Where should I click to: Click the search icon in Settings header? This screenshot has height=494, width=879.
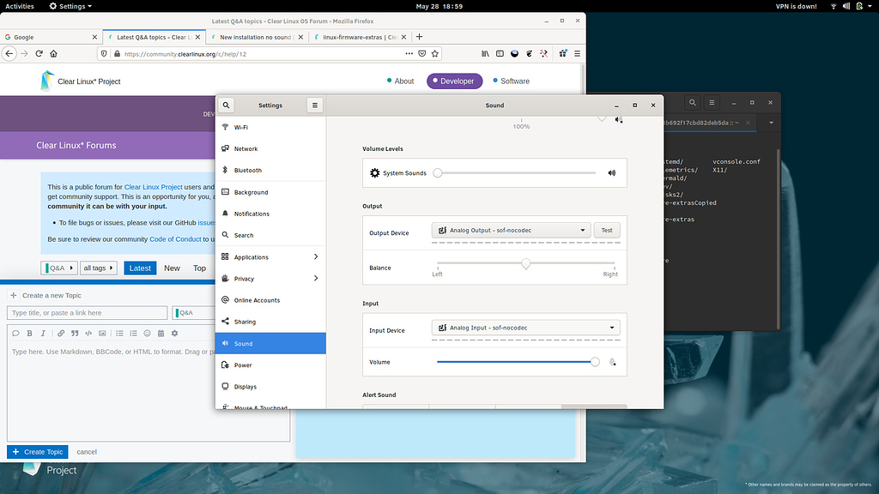click(226, 105)
